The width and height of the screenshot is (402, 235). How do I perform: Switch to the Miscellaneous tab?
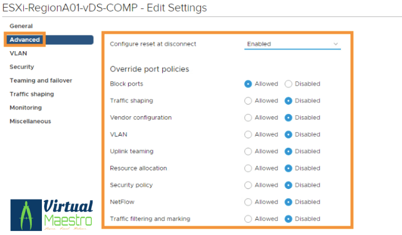[x=30, y=121]
